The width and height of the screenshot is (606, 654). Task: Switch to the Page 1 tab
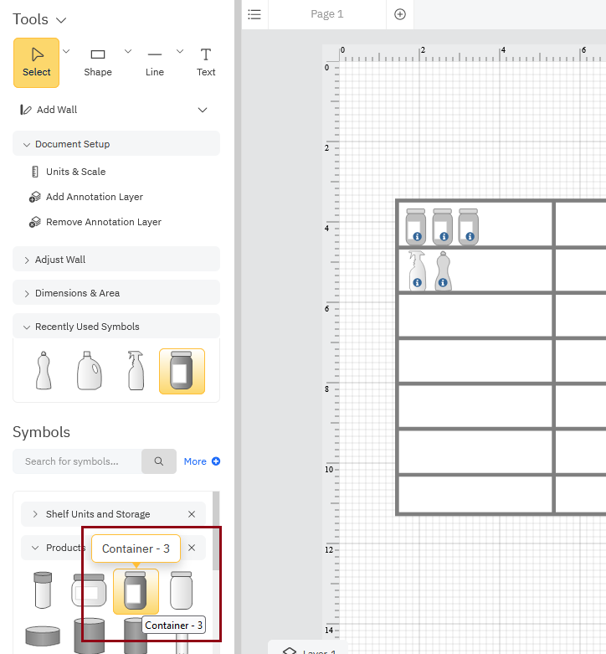coord(326,14)
